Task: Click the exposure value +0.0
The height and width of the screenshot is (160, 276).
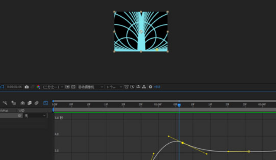Action: pyautogui.click(x=157, y=87)
